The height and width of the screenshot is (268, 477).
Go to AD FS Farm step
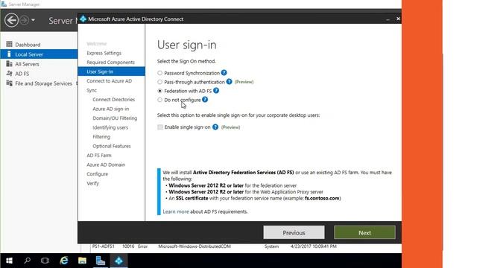(99, 156)
